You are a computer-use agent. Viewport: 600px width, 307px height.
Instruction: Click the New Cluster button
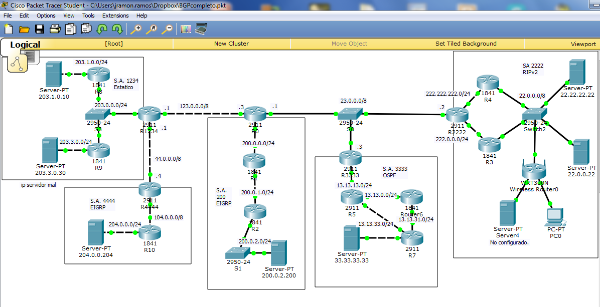pos(231,44)
